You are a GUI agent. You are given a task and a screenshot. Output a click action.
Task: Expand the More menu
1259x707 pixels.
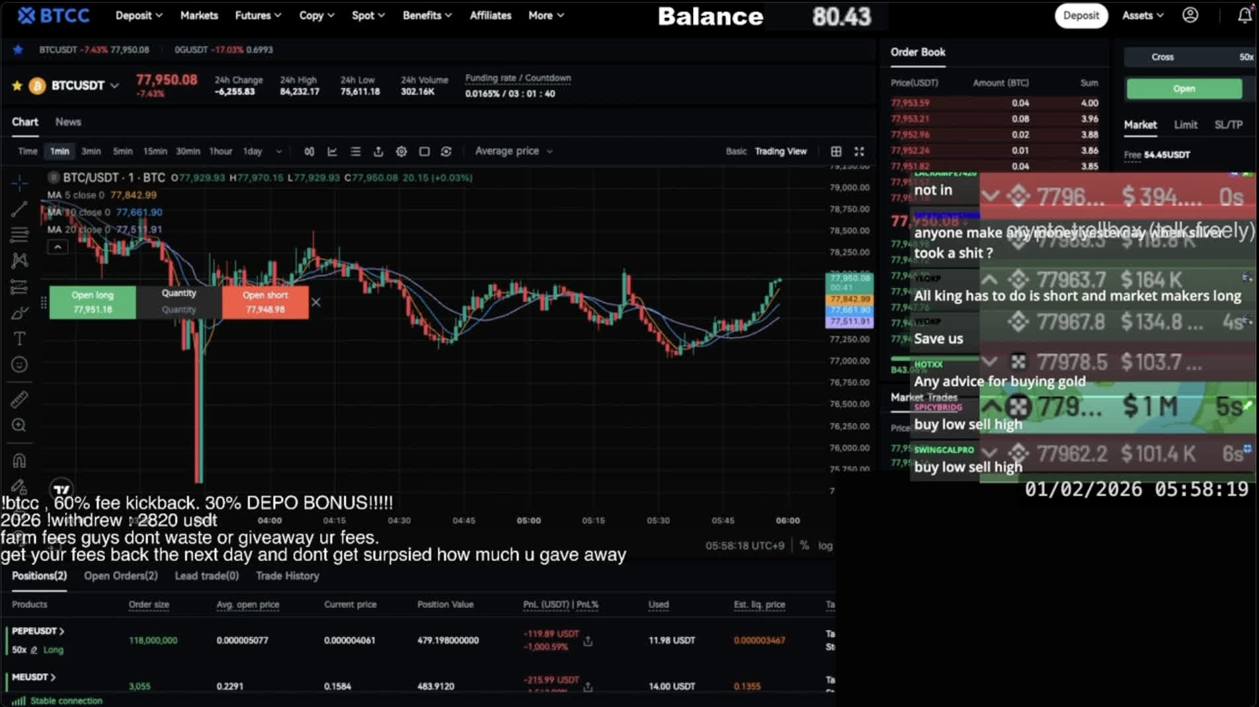click(546, 15)
